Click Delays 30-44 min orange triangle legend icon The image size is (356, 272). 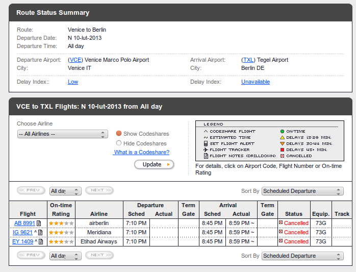(282, 143)
